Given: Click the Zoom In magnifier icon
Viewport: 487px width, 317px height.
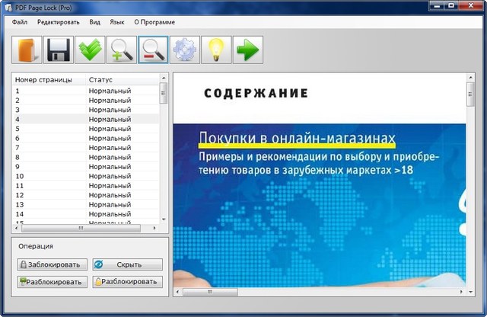Looking at the screenshot, I should pyautogui.click(x=122, y=50).
